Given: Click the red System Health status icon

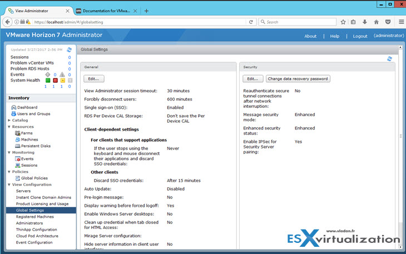Looking at the screenshot, I should point(55,80).
